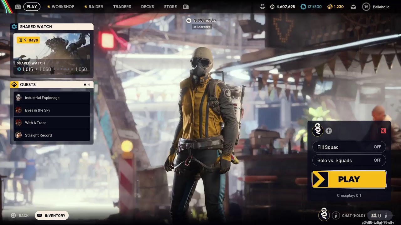This screenshot has height=225, width=401.
Task: Click the Quests diamond icon in header
Action: pyautogui.click(x=14, y=85)
